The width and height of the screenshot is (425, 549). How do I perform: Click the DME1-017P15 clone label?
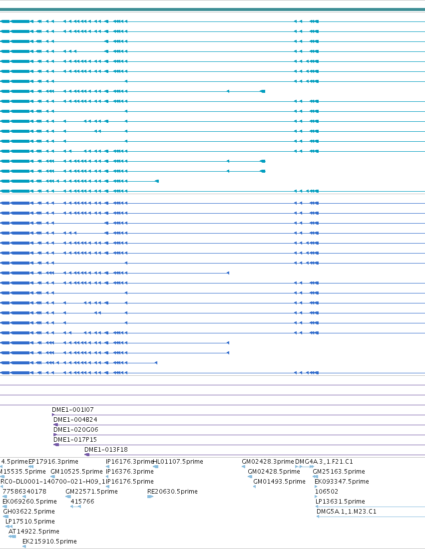point(75,439)
